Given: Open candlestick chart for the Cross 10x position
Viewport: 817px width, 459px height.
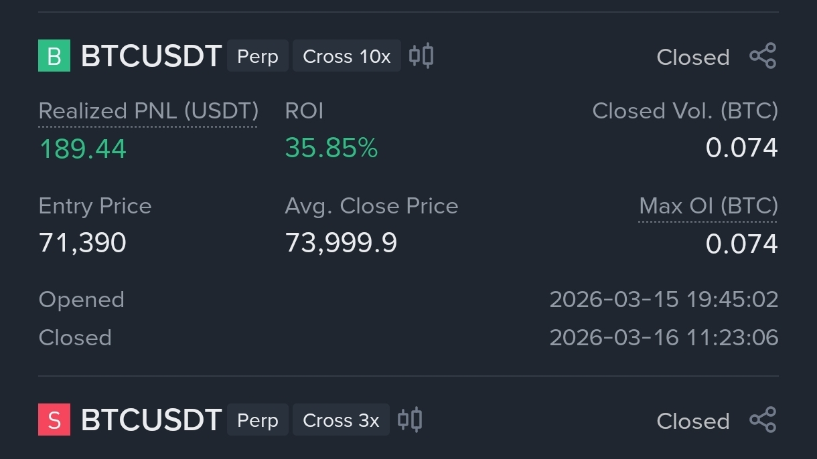Looking at the screenshot, I should [x=421, y=56].
